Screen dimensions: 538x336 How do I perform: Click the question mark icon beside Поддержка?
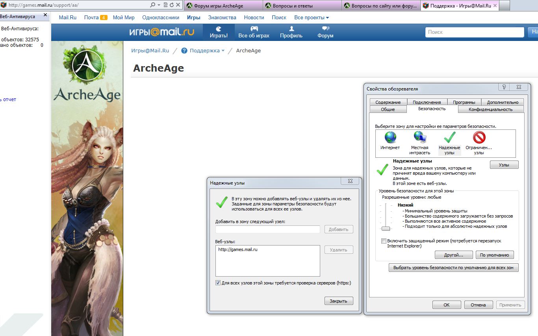point(184,51)
